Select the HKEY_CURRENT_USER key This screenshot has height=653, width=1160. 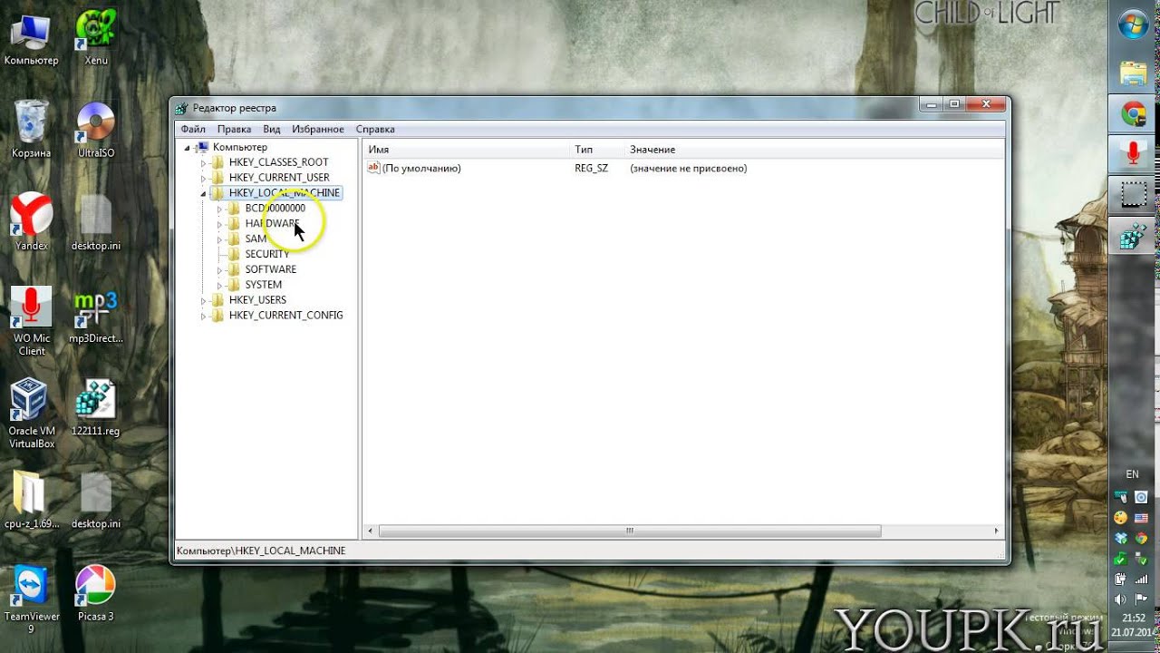coord(279,178)
